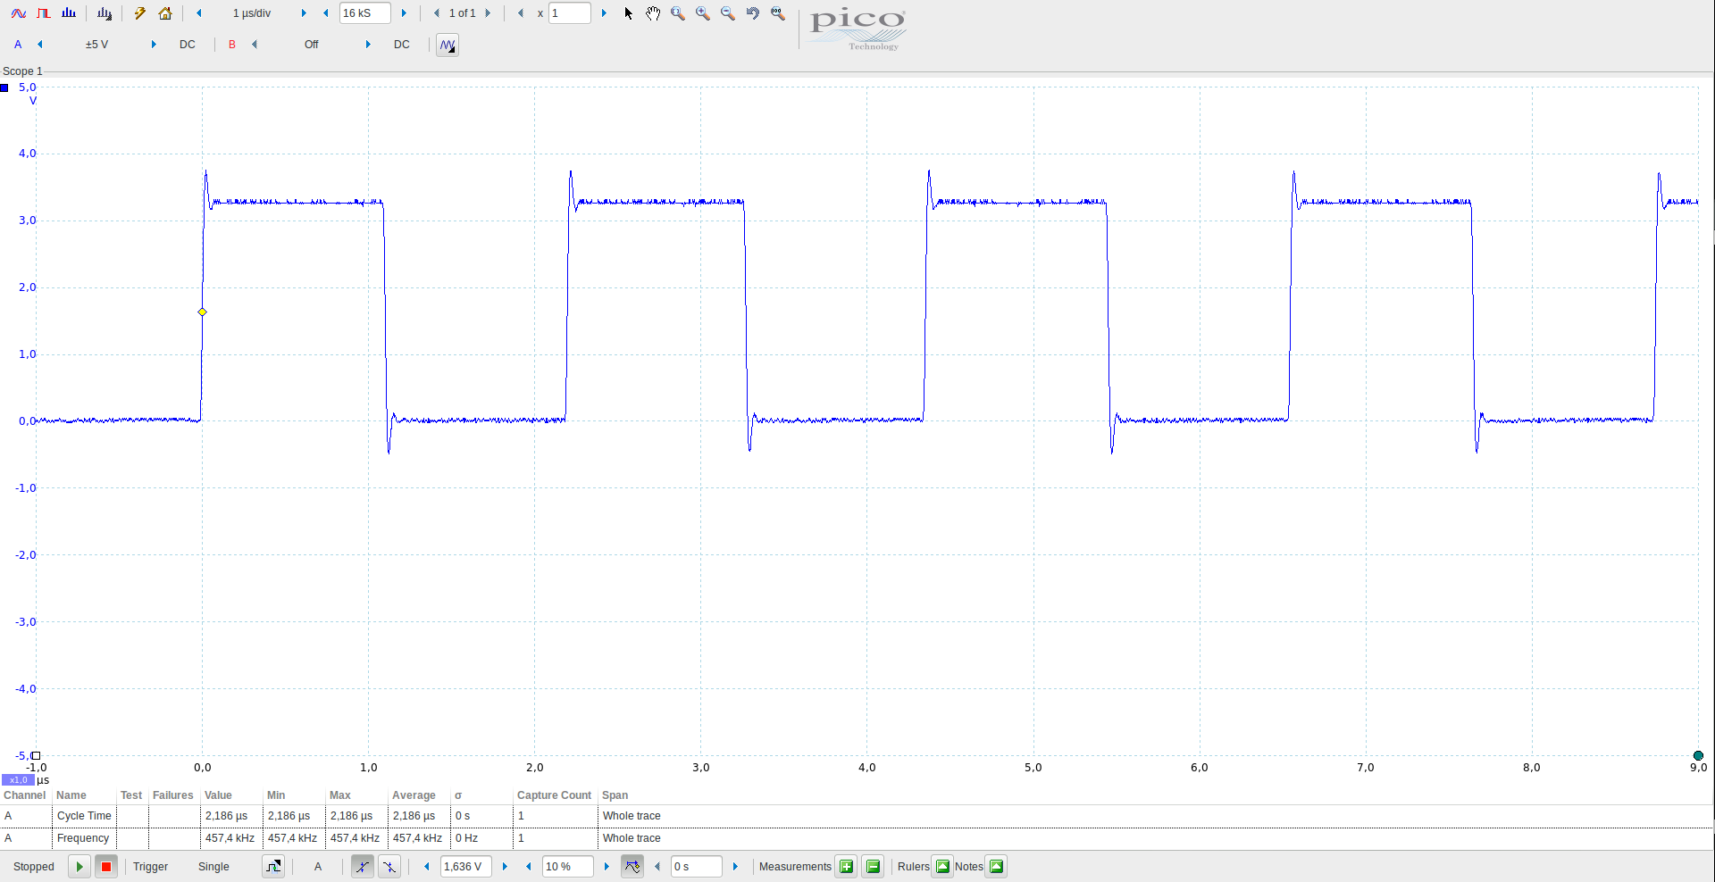Switch to scope mode icon
Viewport: 1715px width, 882px height.
[x=18, y=13]
